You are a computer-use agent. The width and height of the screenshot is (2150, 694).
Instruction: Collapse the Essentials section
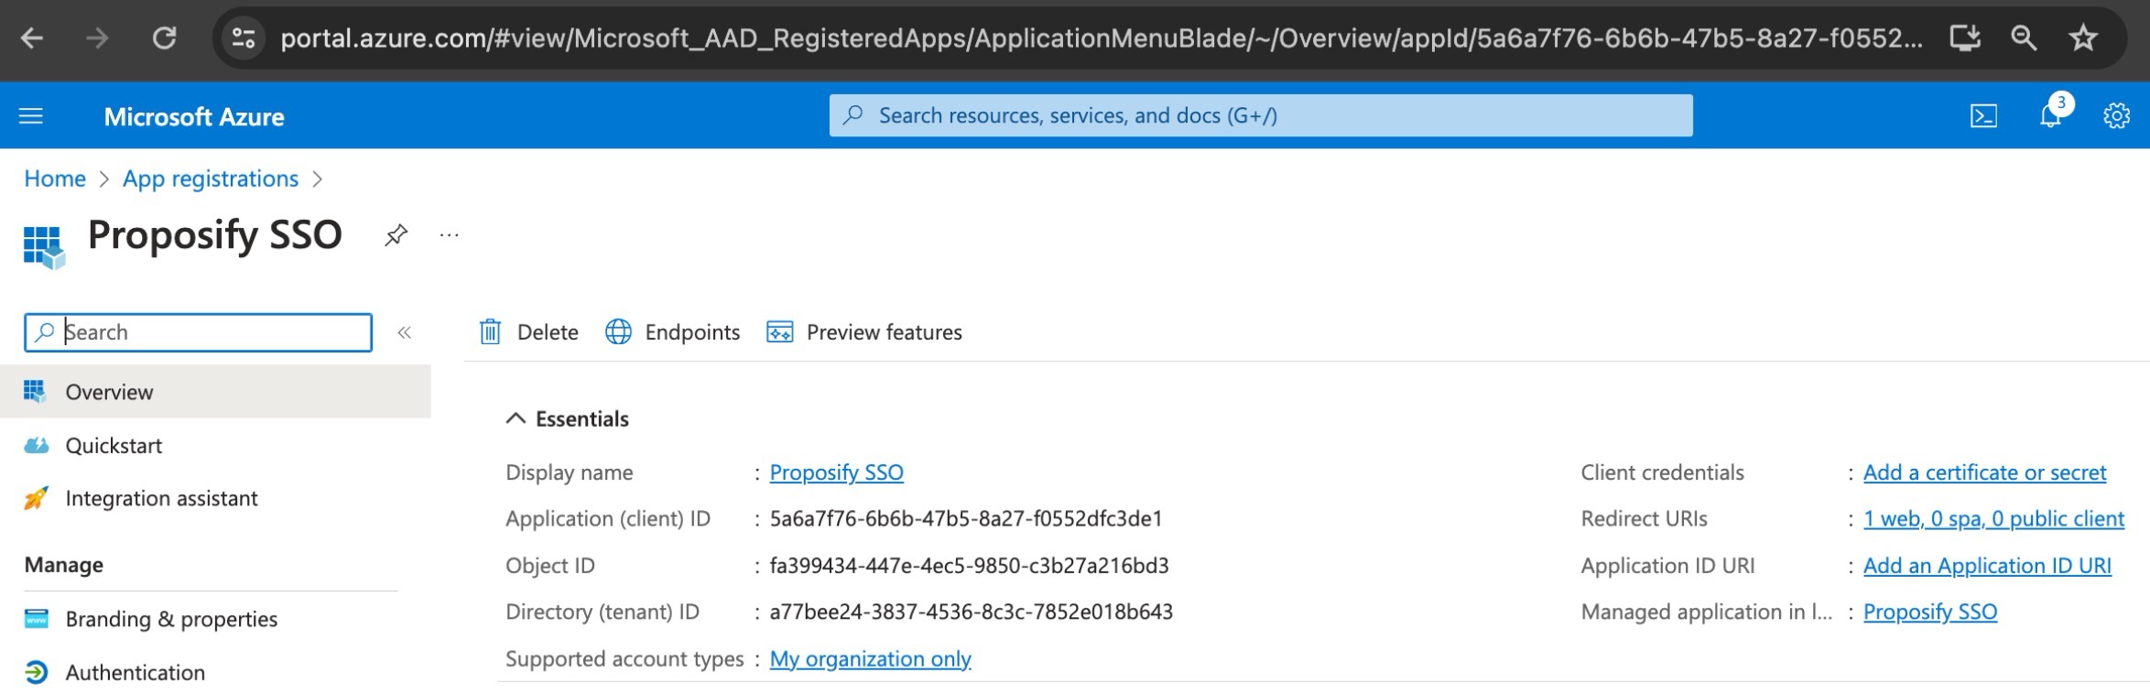(516, 418)
